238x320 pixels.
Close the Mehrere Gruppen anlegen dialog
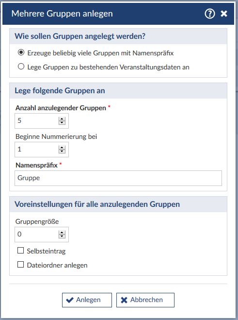[x=224, y=14]
